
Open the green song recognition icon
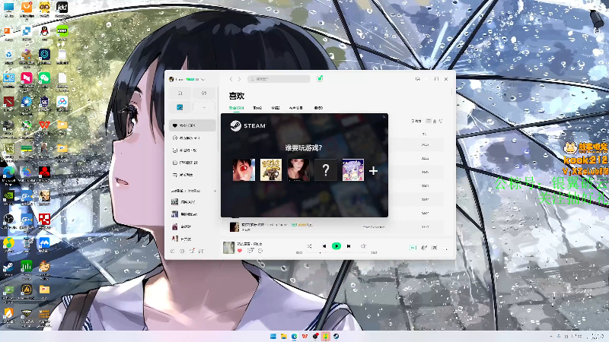point(319,79)
